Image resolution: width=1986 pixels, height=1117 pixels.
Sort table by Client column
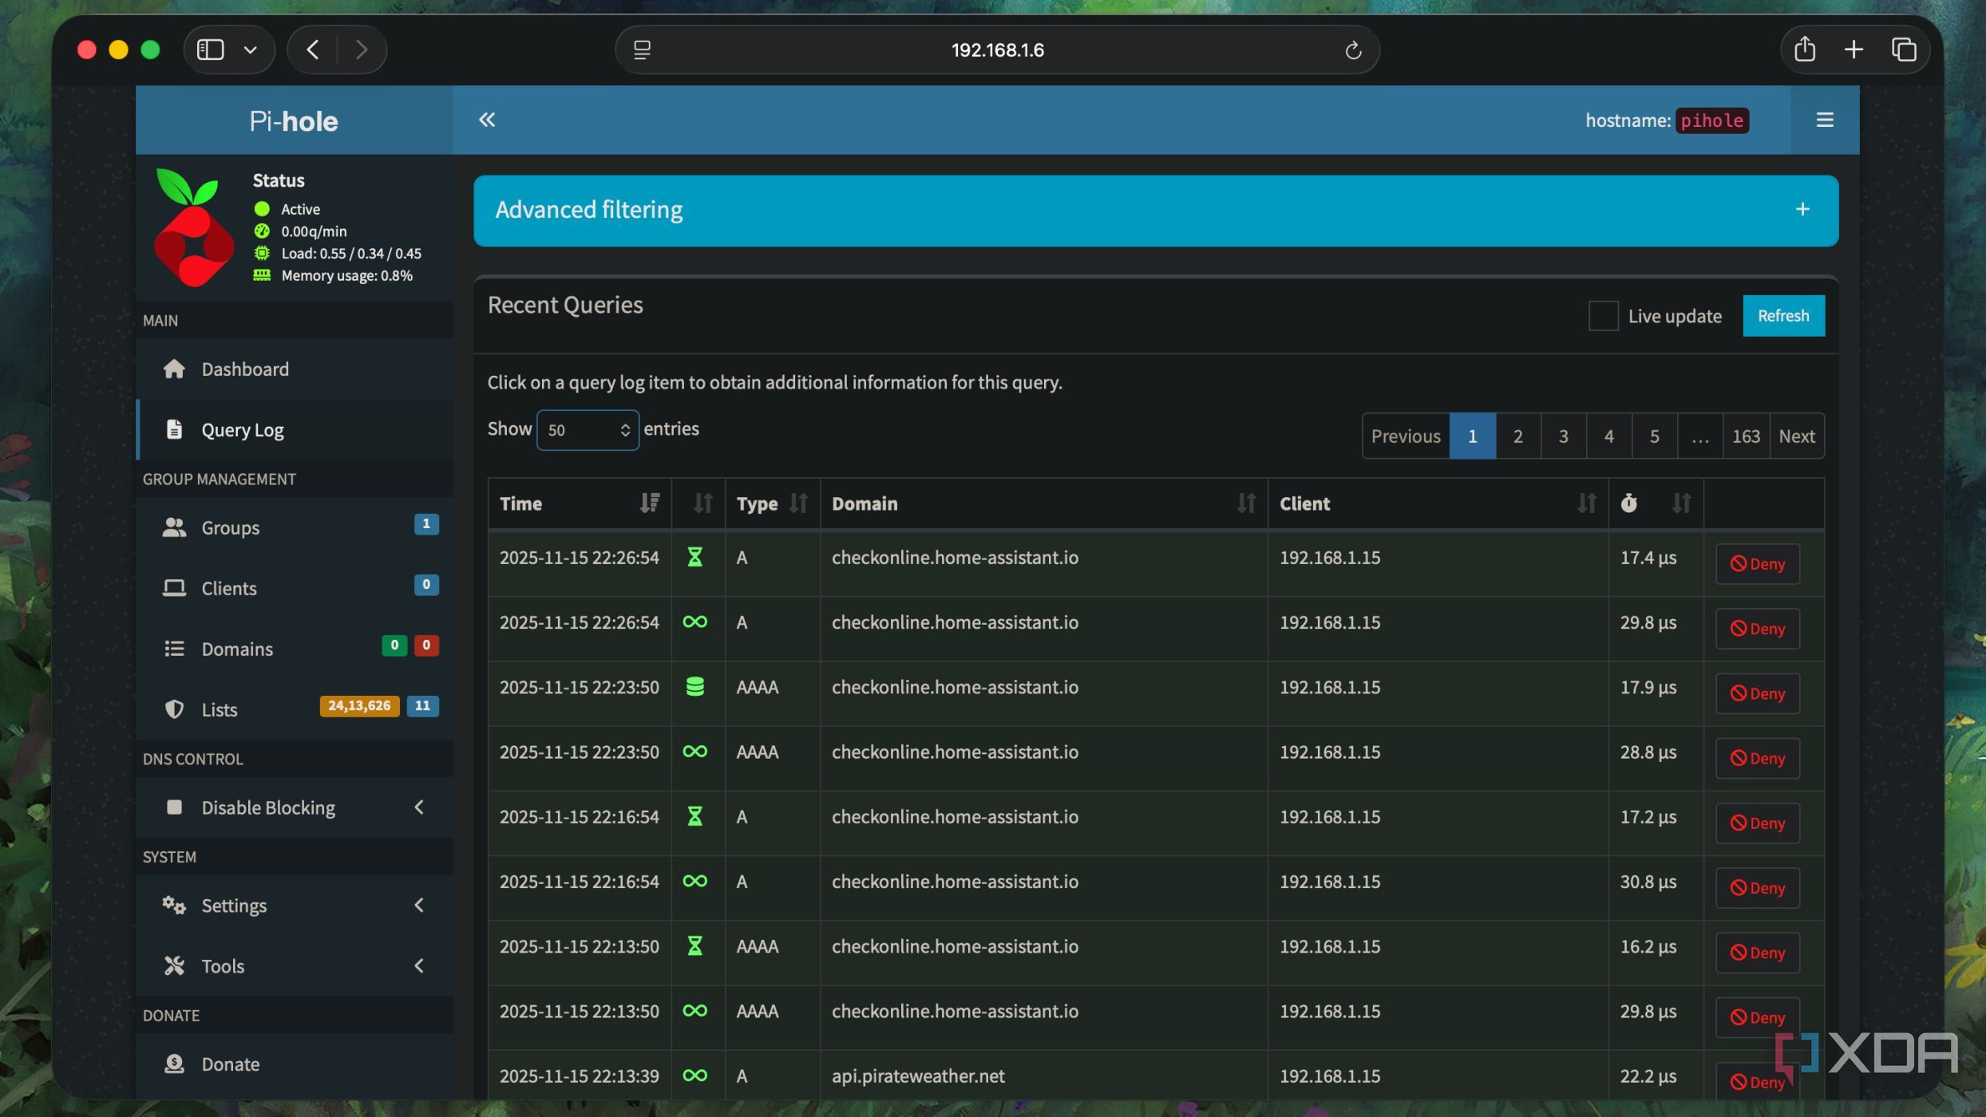[1437, 503]
